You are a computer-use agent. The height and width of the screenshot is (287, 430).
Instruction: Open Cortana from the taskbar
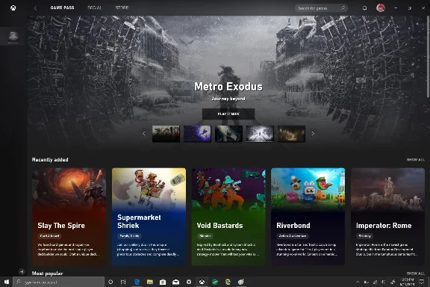(110, 282)
